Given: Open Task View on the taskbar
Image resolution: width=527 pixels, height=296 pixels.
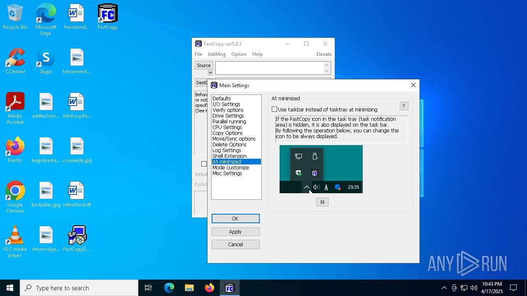Looking at the screenshot, I should (x=148, y=288).
